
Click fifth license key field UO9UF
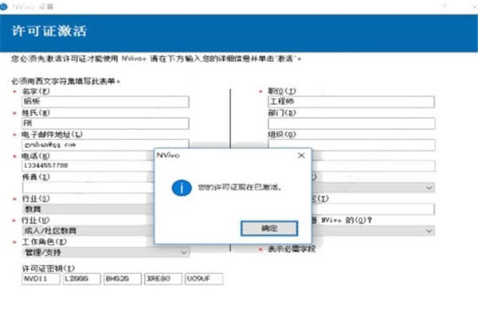click(x=204, y=279)
